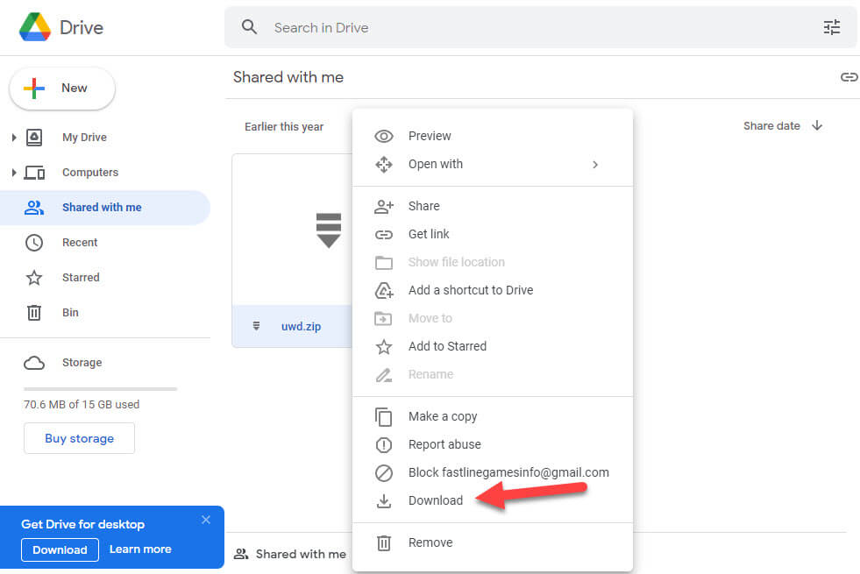
Task: Click the link icon beside Shared with me
Action: (848, 77)
